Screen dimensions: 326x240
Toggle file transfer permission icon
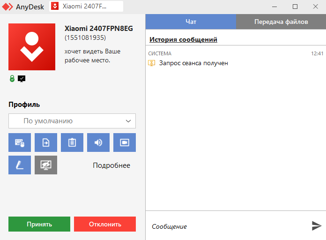46,142
